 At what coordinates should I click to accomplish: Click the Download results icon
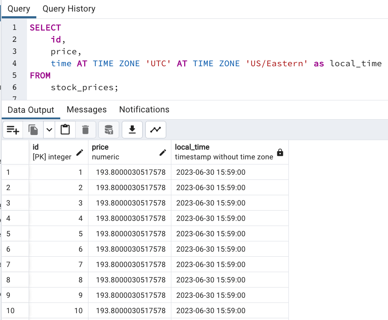[132, 130]
